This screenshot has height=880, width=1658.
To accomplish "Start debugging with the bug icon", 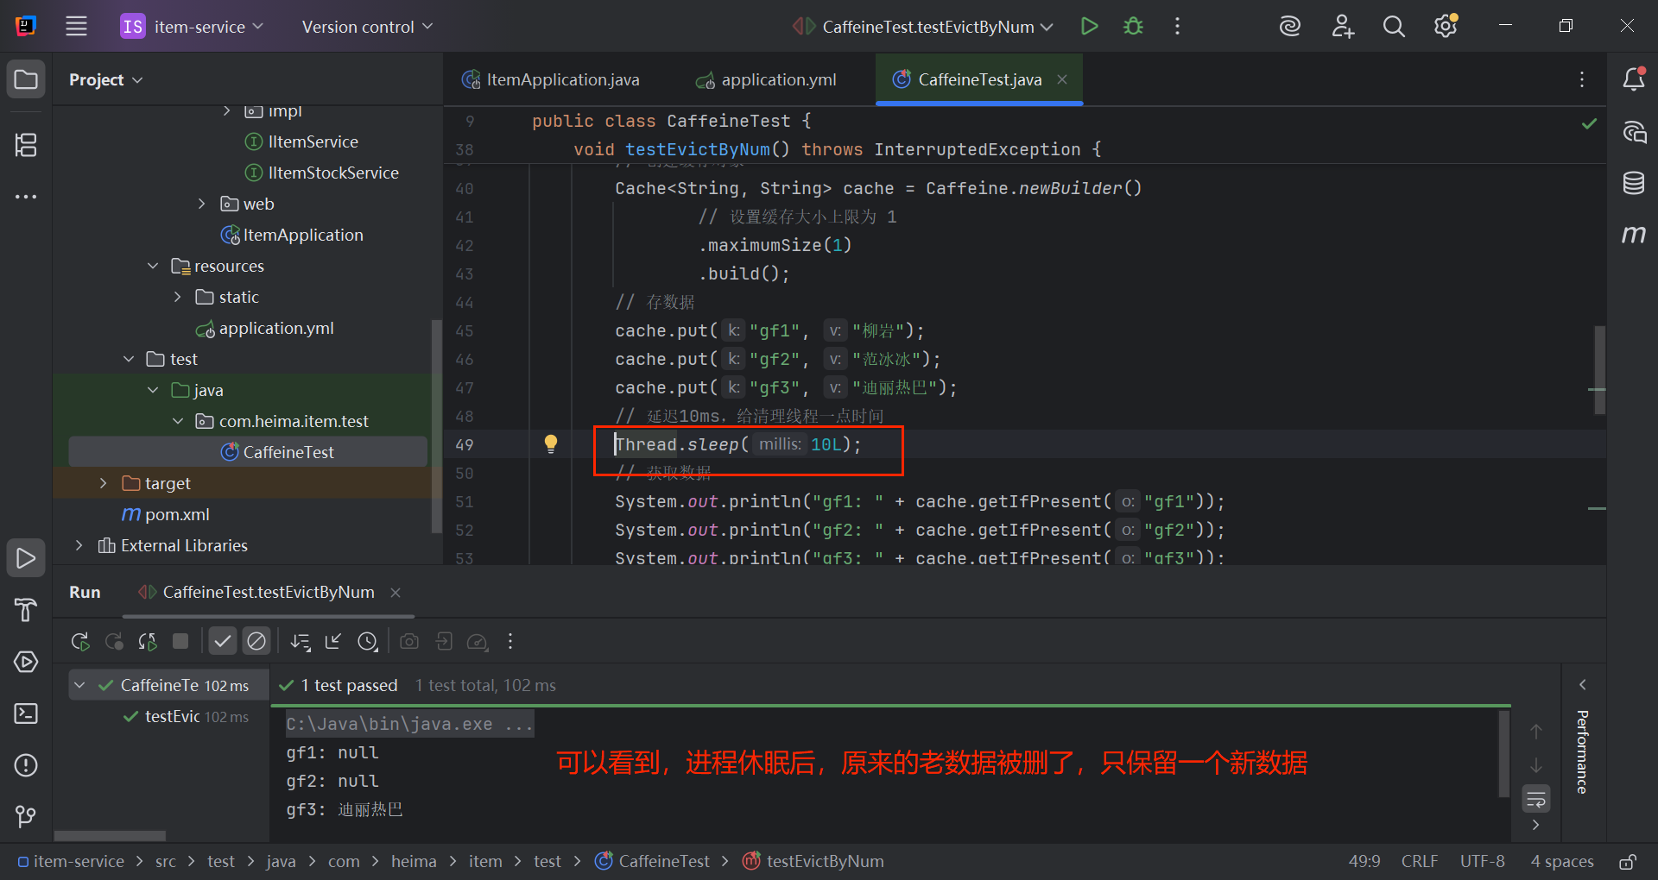I will 1133,26.
